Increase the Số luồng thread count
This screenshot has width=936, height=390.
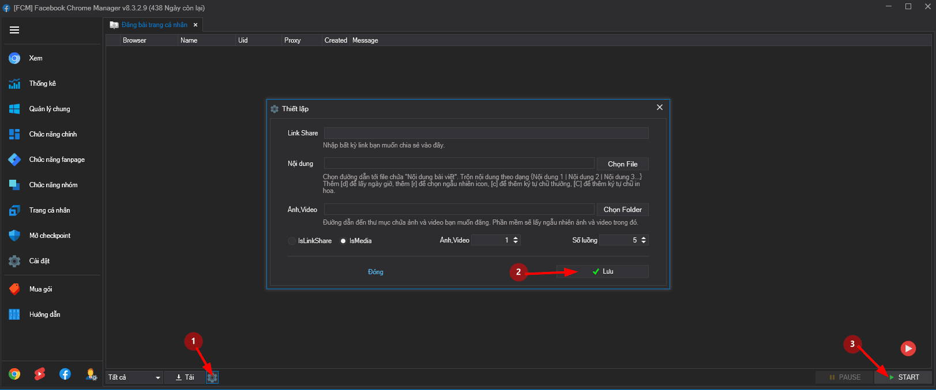pyautogui.click(x=644, y=238)
